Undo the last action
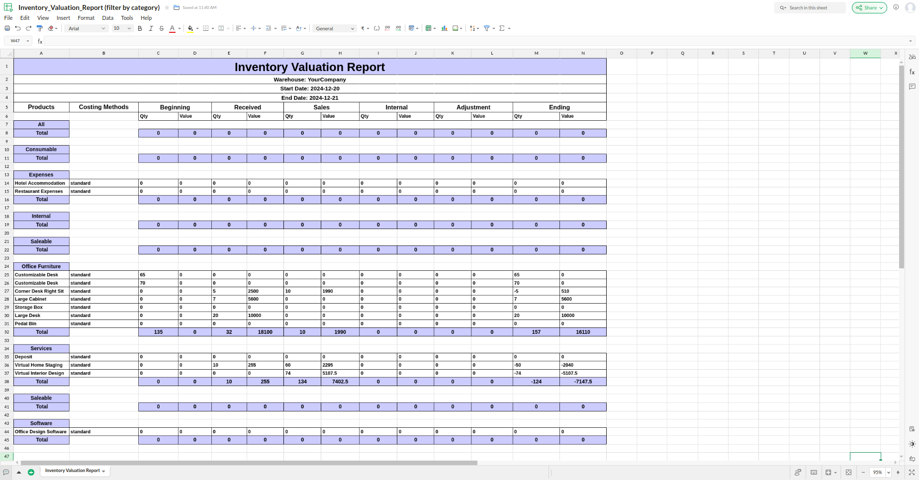Image resolution: width=919 pixels, height=480 pixels. 18,28
